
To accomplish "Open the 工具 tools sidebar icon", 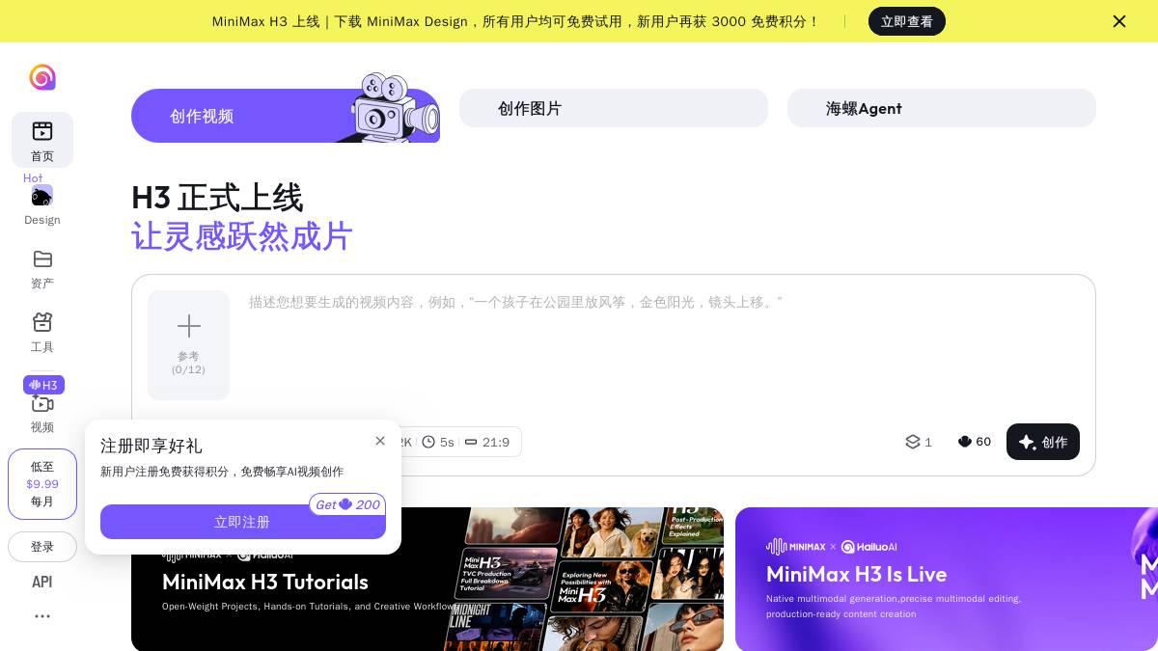I will click(x=42, y=322).
